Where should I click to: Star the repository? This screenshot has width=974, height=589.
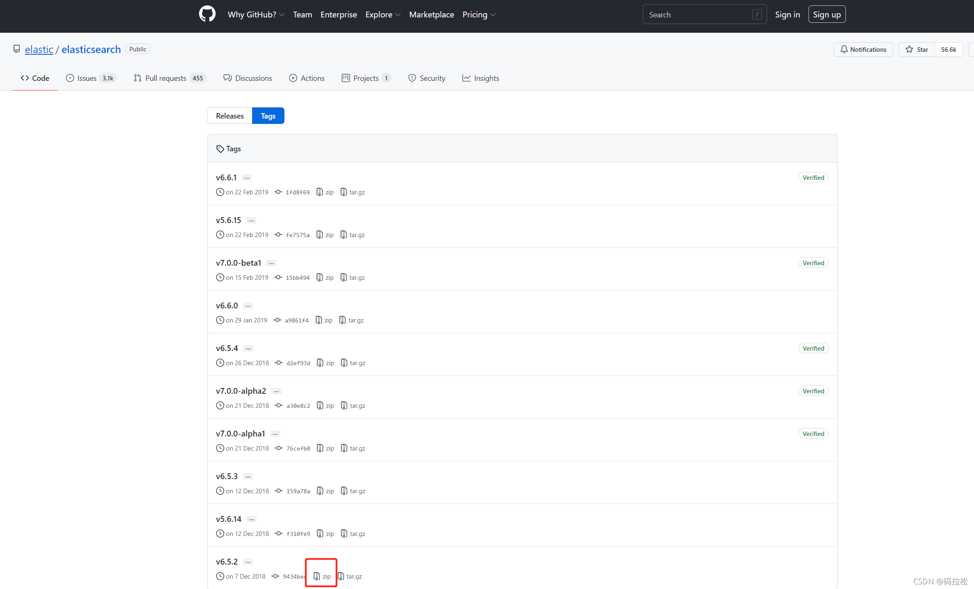(917, 49)
